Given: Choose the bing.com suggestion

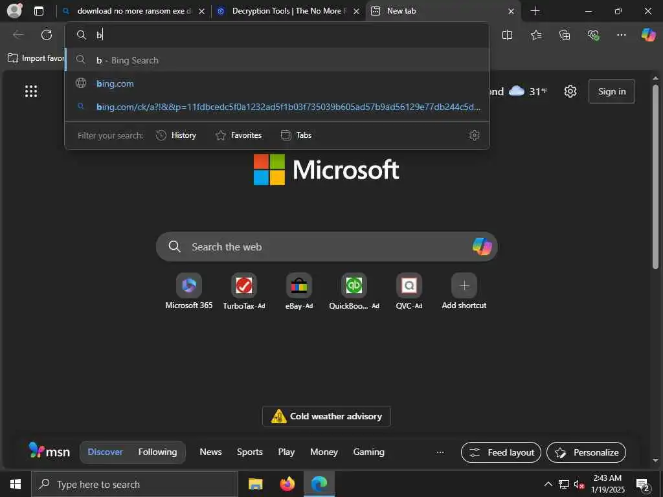Looking at the screenshot, I should coord(277,83).
